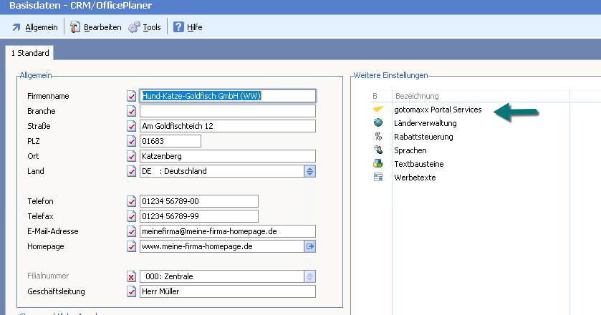Select the gotomaxx Portal Services entry

click(438, 110)
